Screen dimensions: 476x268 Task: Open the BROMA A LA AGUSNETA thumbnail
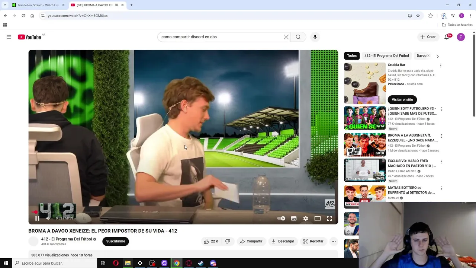[365, 145]
